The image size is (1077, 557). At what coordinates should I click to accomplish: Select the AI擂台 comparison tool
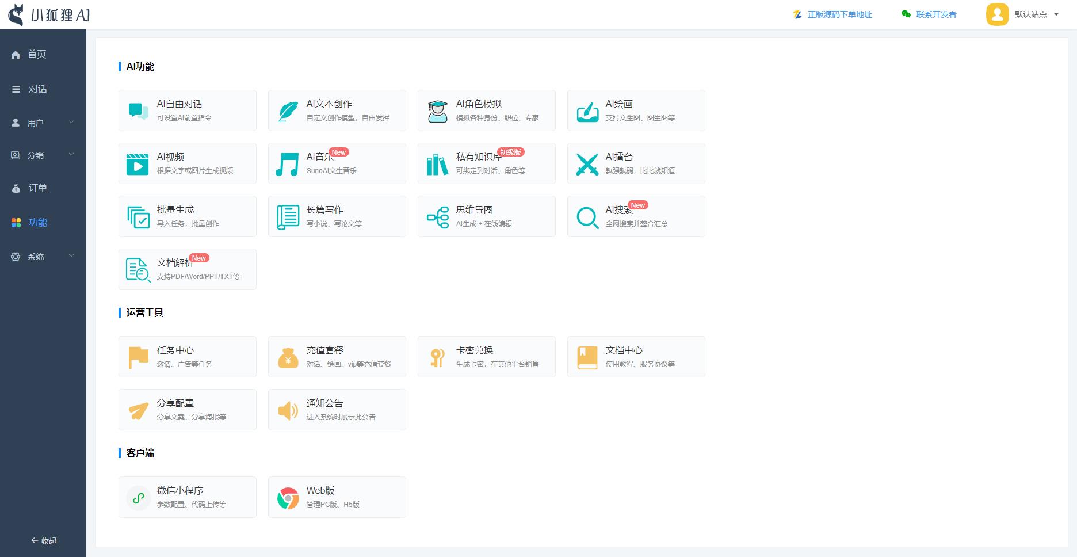[636, 163]
